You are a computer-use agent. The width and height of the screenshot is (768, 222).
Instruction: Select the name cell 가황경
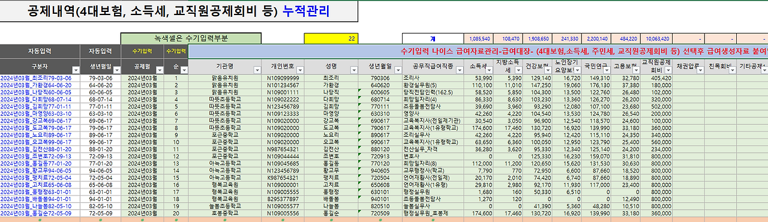click(x=332, y=85)
